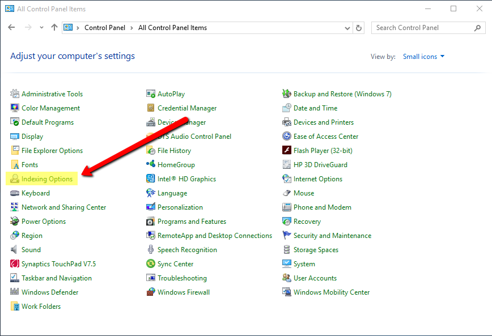492x336 pixels.
Task: Open Ease of Access Center
Action: click(x=326, y=136)
